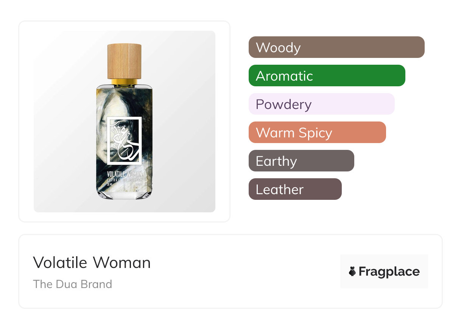Open The Dua Brand link
Screen dimensions: 461x327
pos(73,284)
